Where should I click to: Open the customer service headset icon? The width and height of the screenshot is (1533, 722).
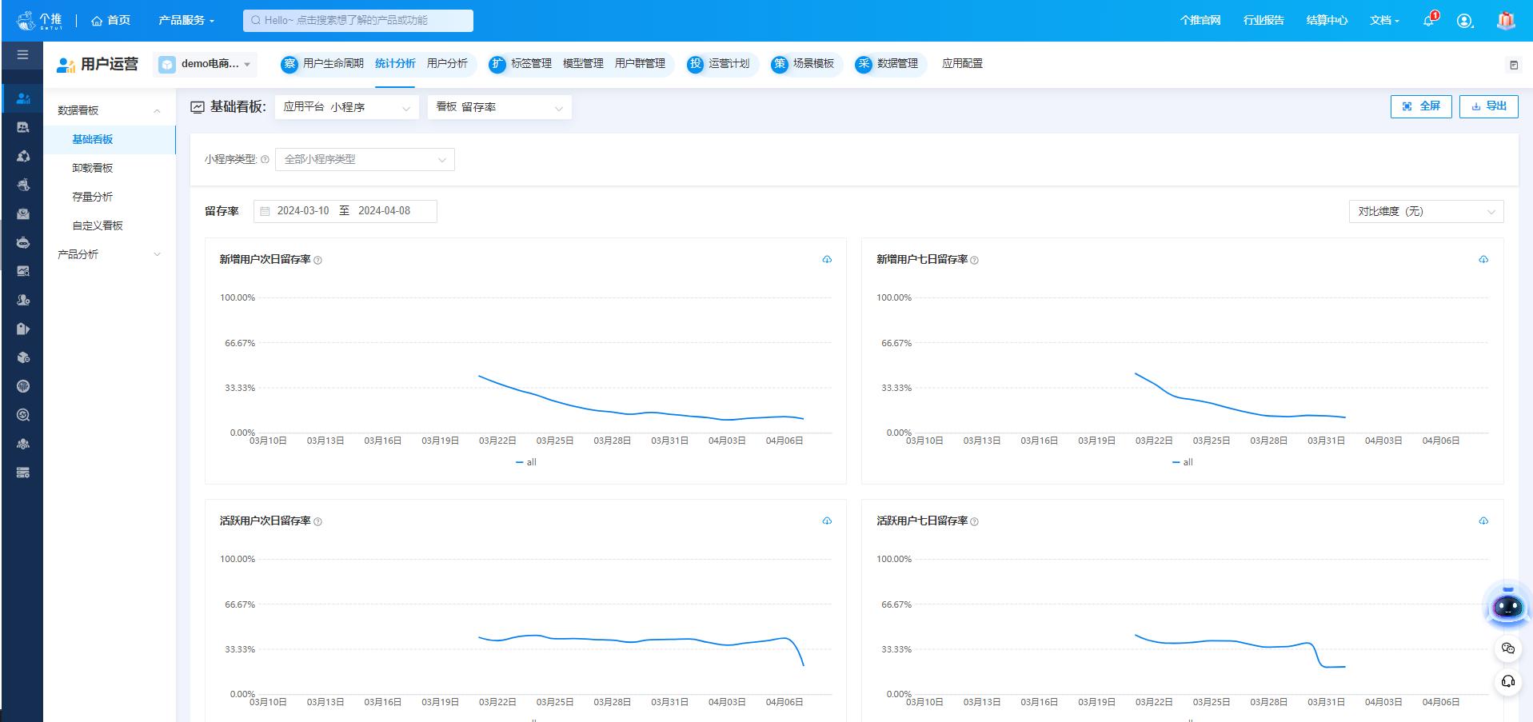(1508, 682)
